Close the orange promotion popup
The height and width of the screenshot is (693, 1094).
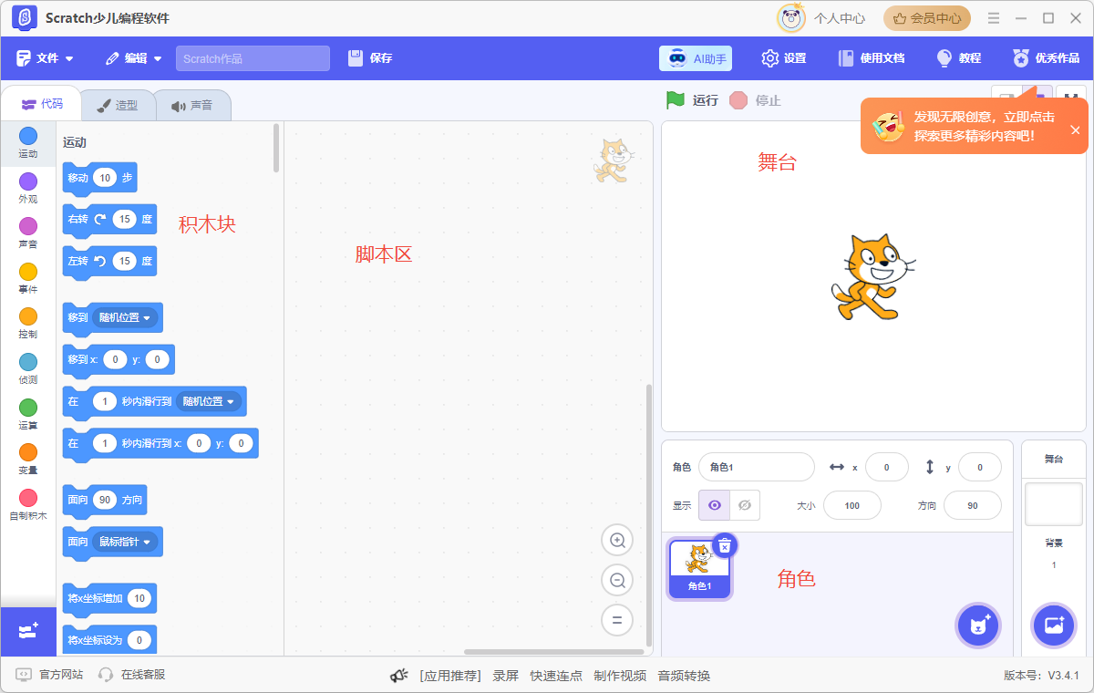tap(1075, 130)
